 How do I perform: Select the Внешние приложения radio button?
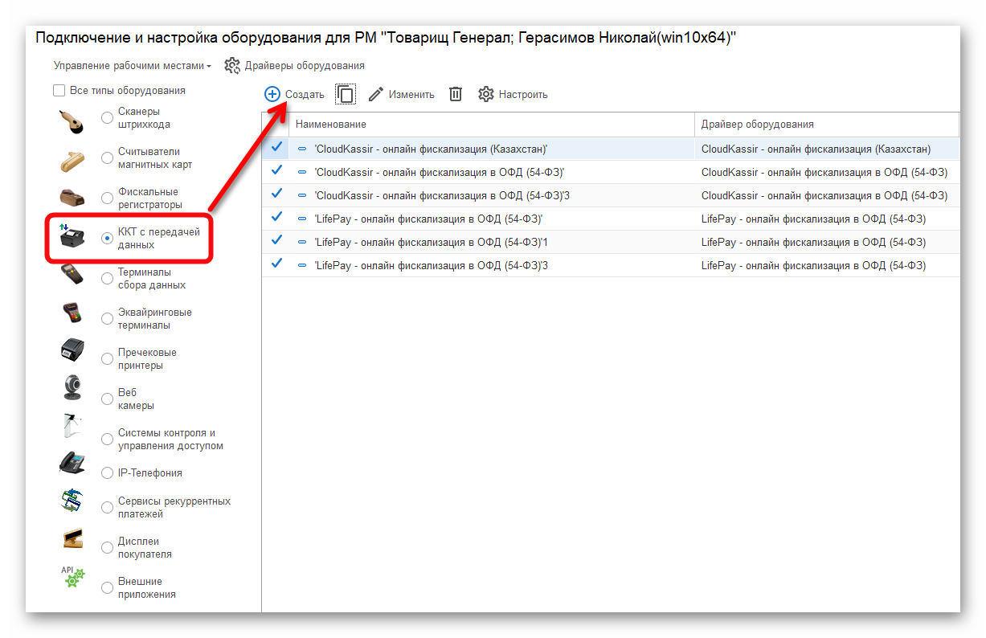click(107, 588)
